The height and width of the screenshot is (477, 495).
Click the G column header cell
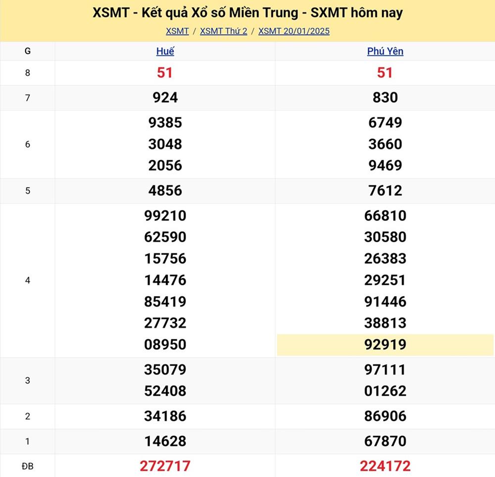point(27,51)
